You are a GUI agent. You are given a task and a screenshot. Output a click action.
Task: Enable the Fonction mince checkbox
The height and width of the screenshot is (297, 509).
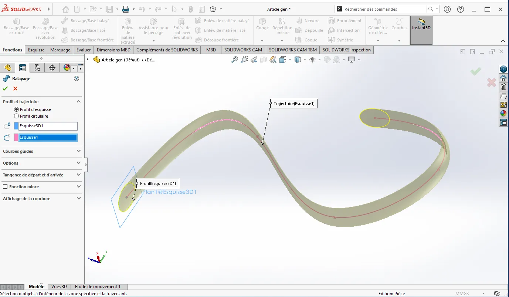(5, 187)
